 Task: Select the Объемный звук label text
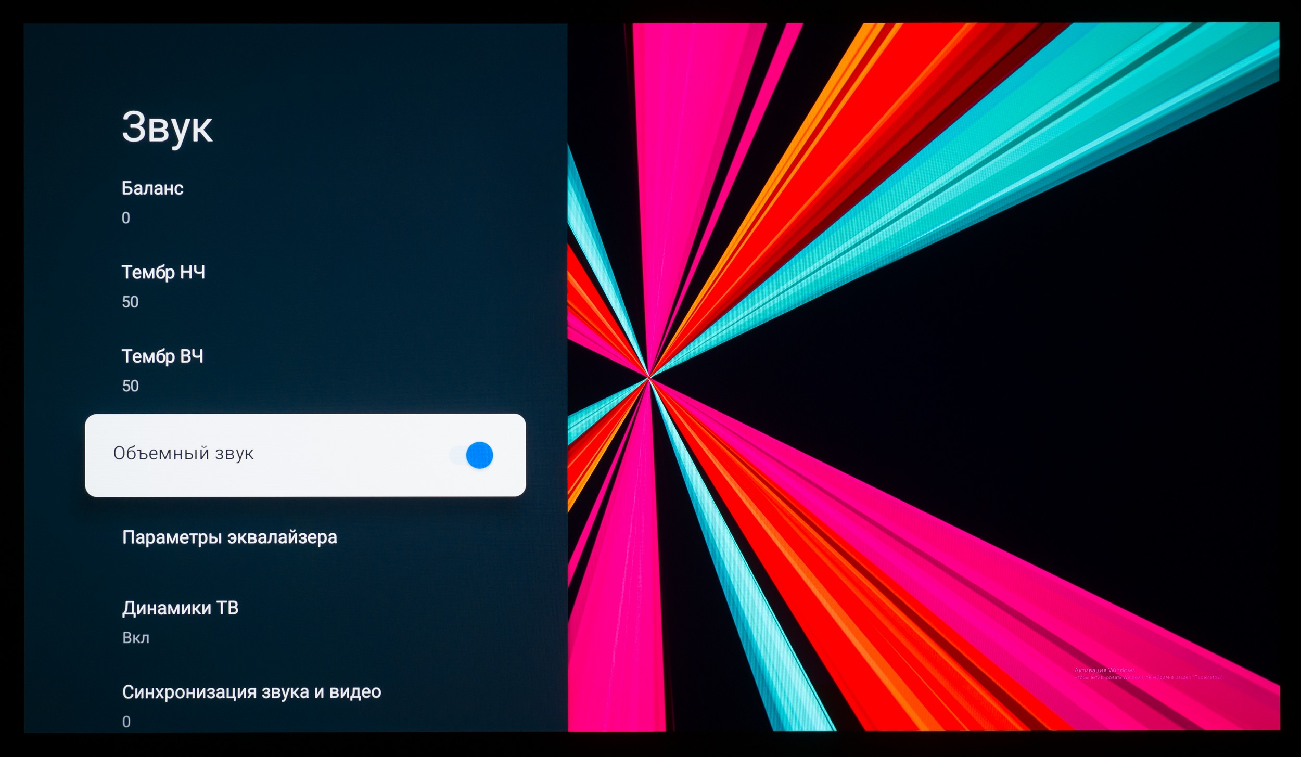(x=183, y=453)
